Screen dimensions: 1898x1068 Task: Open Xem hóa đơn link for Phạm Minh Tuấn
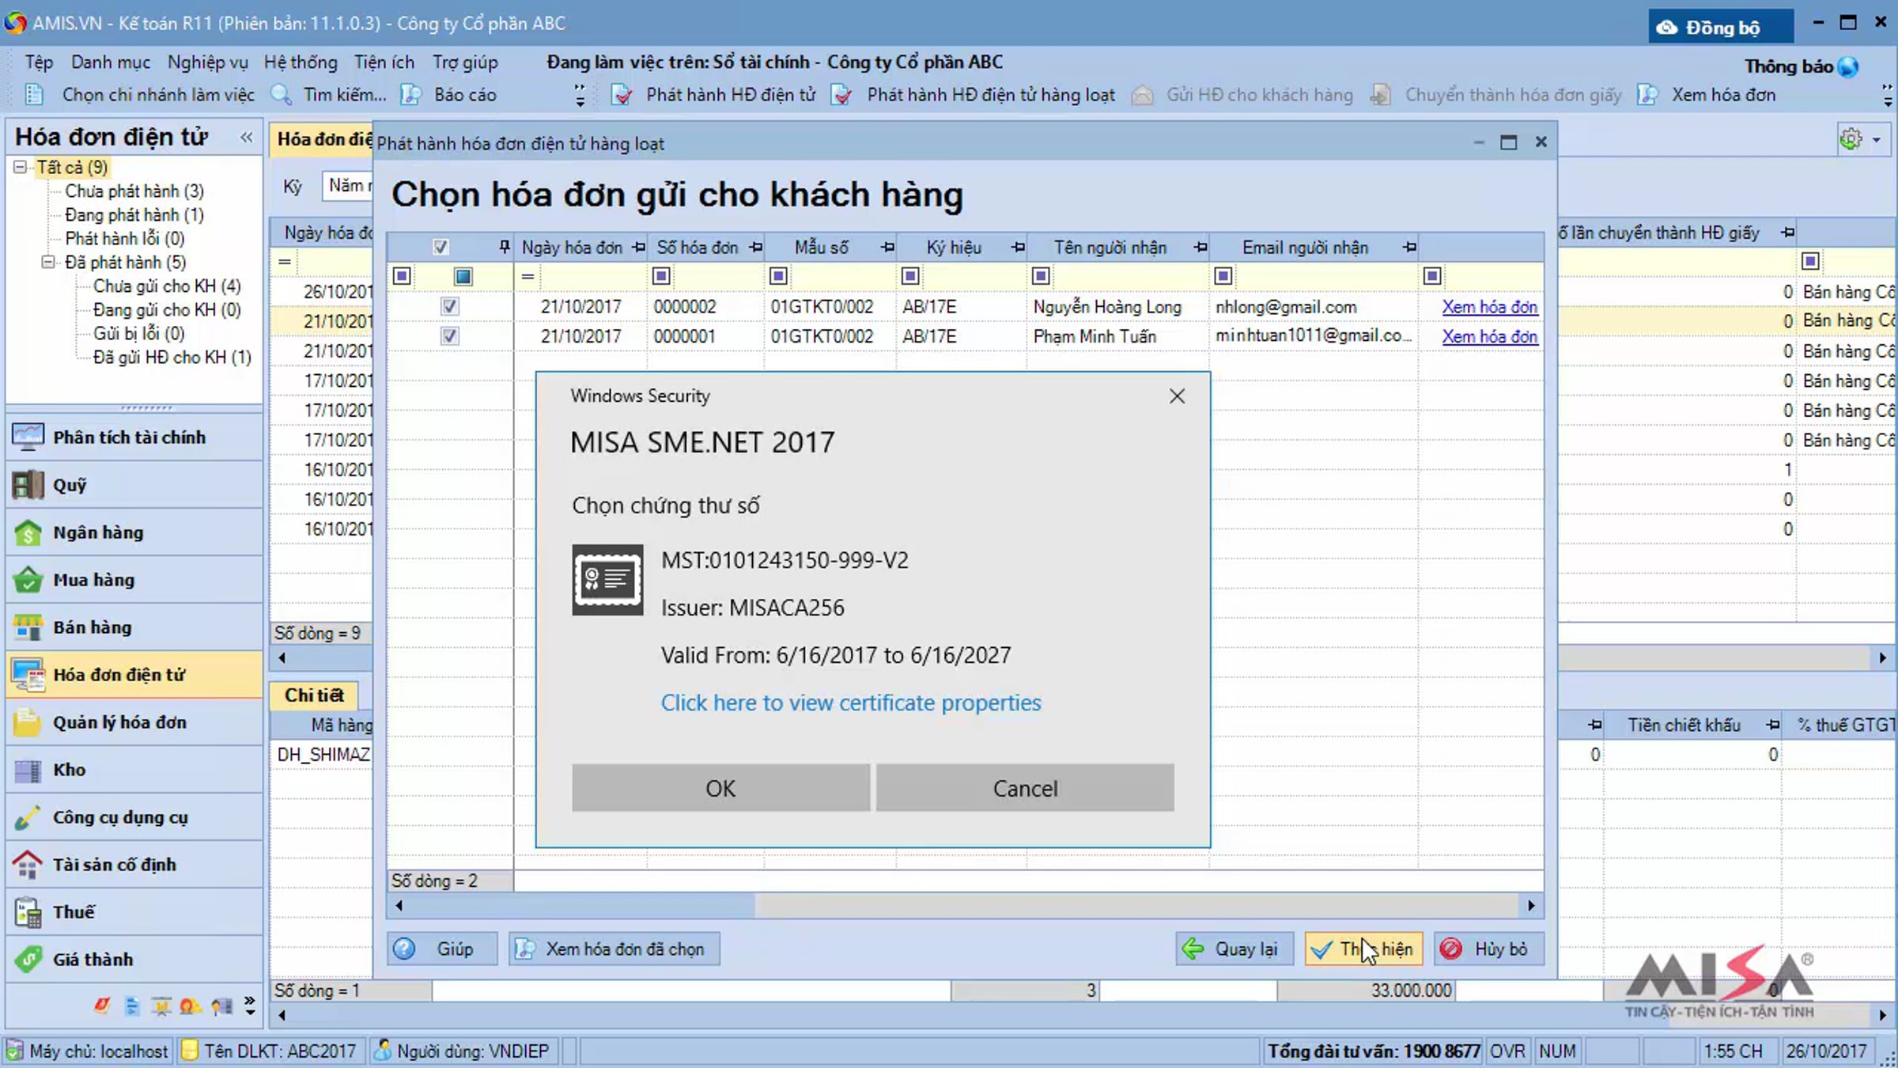coord(1490,336)
